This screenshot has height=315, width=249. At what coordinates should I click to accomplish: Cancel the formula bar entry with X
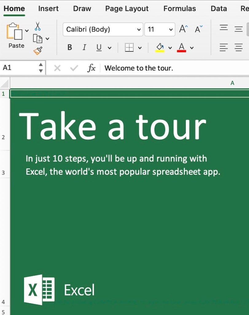(x=57, y=68)
